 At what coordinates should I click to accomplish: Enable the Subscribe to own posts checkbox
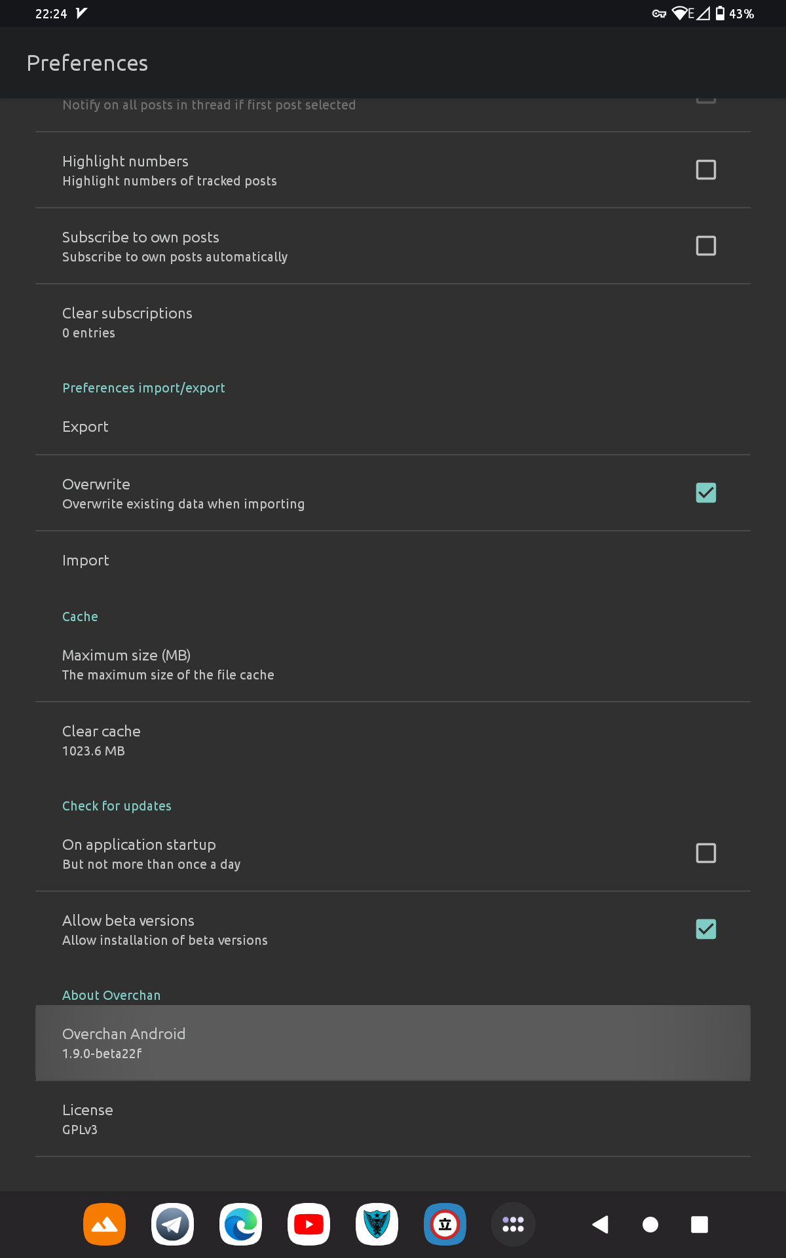pyautogui.click(x=705, y=246)
